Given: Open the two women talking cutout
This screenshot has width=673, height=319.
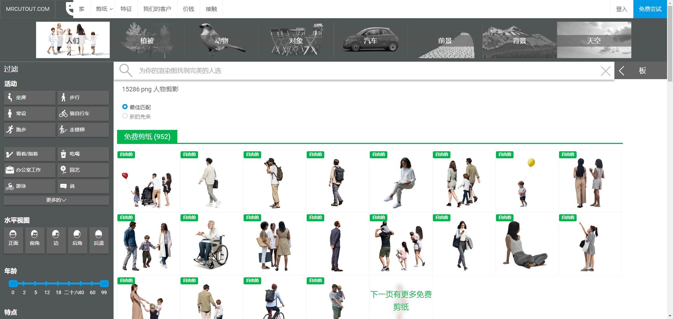Looking at the screenshot, I should pos(590,181).
